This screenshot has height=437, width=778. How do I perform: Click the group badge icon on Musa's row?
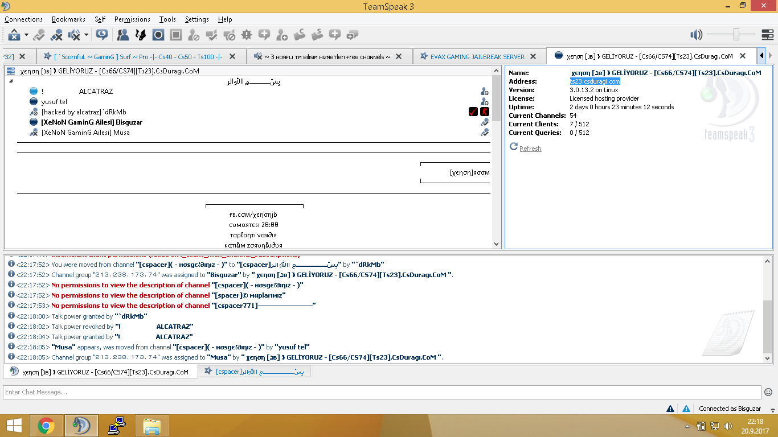pos(484,132)
